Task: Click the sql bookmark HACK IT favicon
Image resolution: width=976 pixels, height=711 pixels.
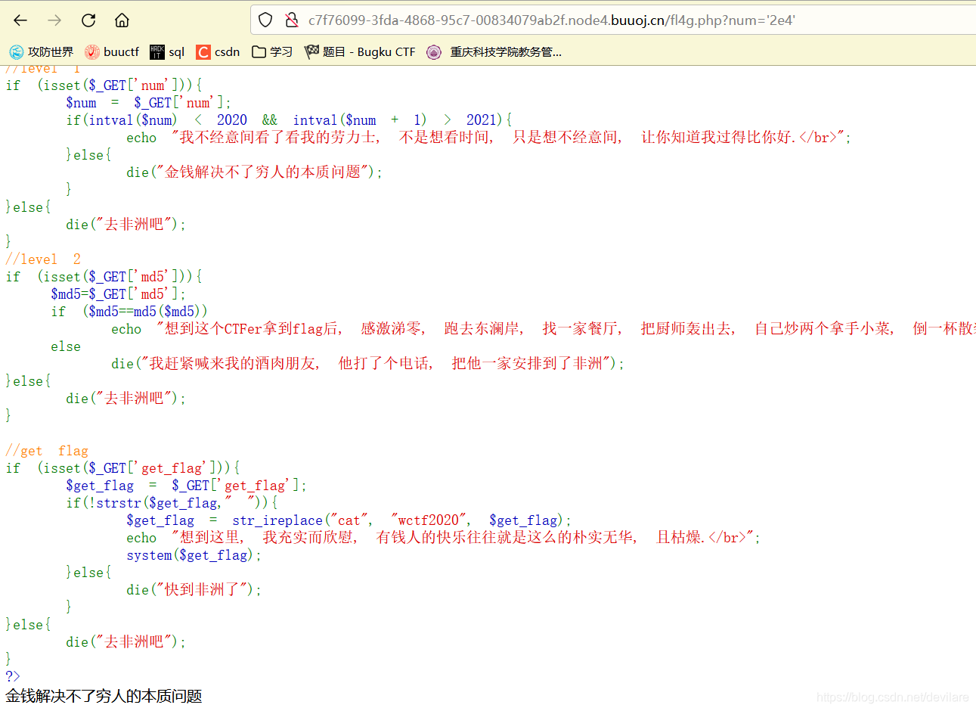Action: tap(157, 51)
